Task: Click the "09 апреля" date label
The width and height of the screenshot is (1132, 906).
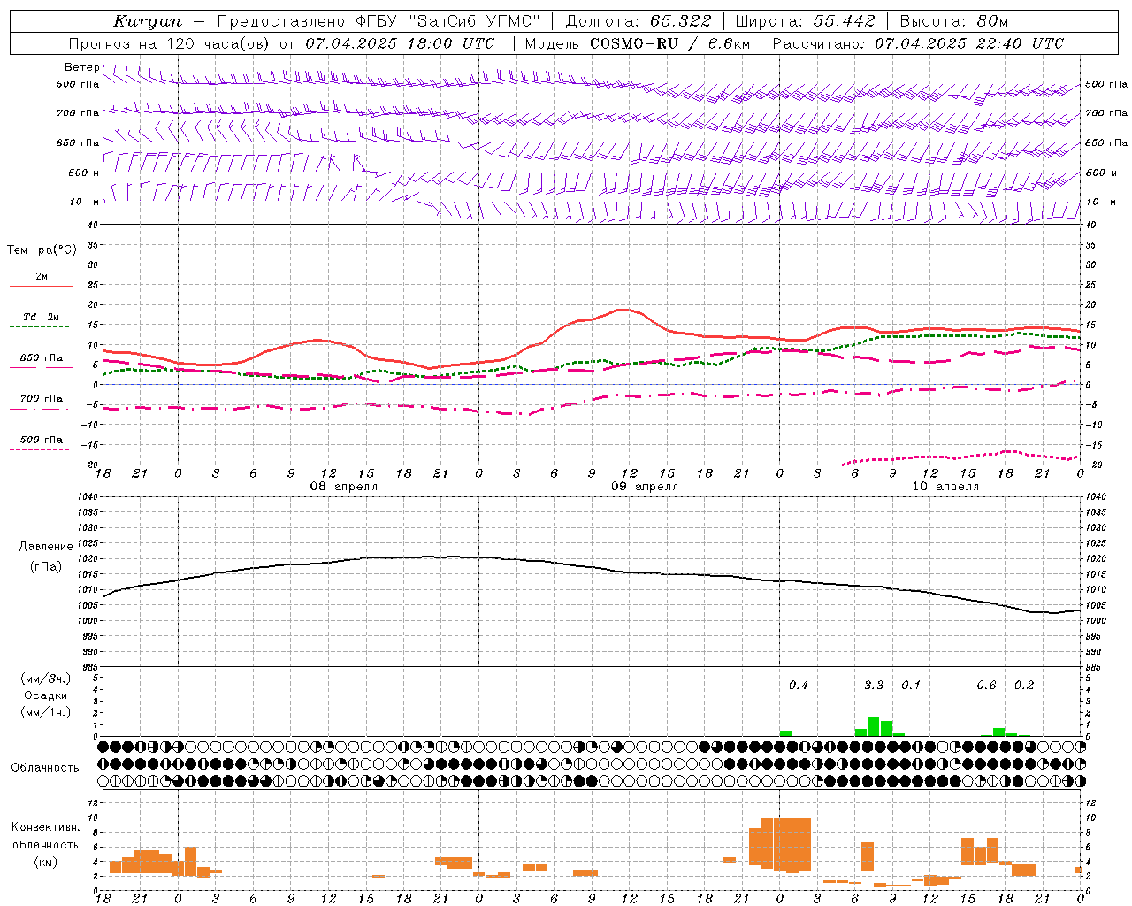Action: tap(645, 487)
